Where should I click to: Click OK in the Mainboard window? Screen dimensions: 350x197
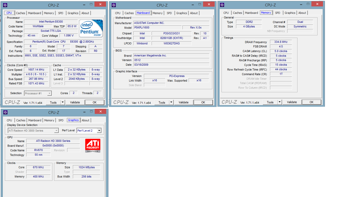click(203, 102)
